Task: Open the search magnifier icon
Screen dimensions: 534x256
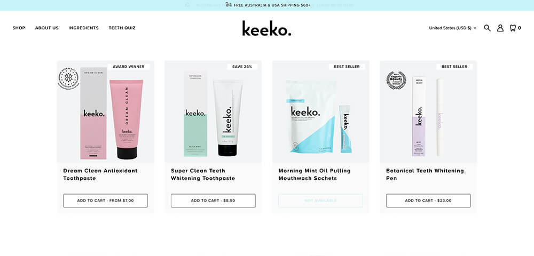Action: (488, 28)
